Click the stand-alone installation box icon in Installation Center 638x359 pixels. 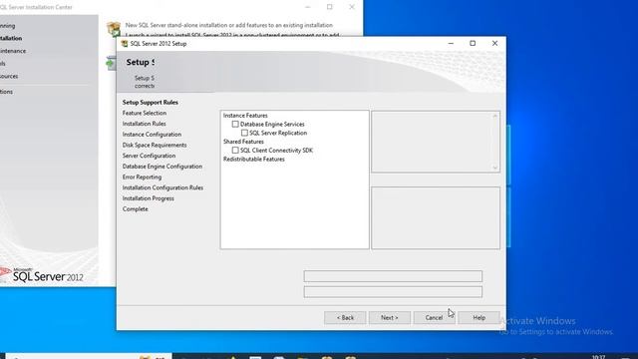click(114, 29)
